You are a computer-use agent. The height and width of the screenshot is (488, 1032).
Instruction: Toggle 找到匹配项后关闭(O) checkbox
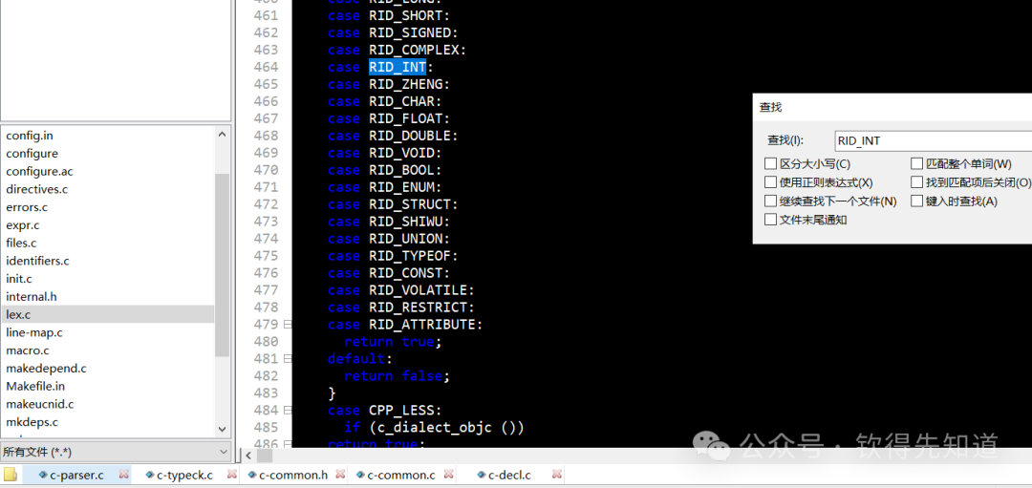[x=916, y=182]
